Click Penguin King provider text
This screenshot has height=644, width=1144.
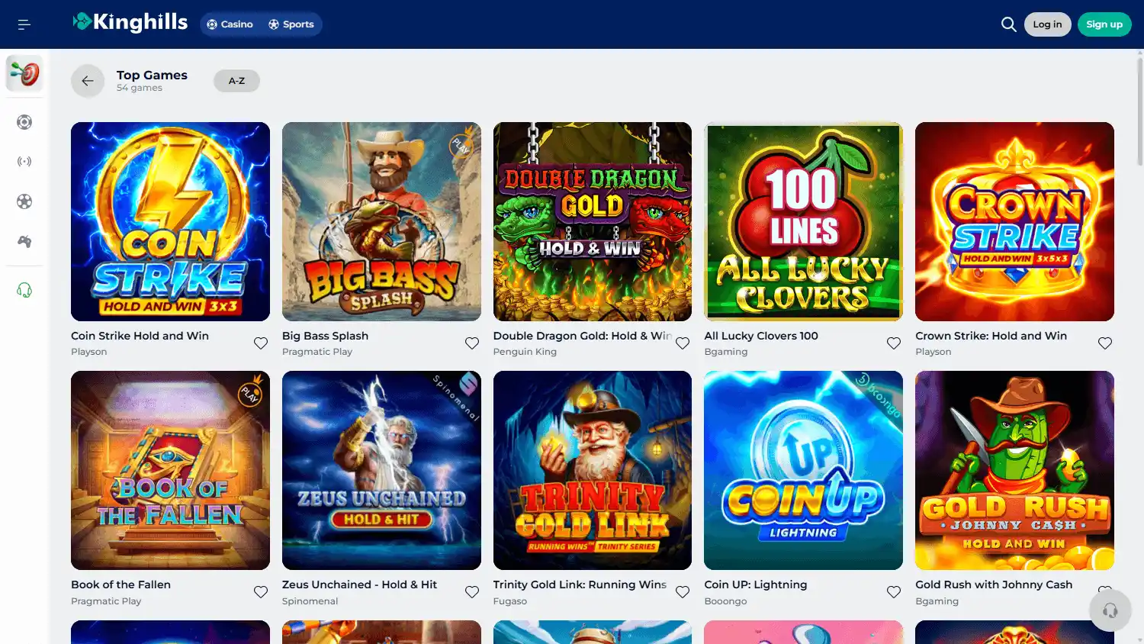click(525, 352)
